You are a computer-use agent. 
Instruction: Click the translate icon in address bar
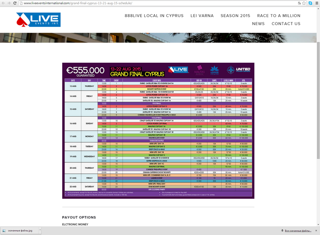click(x=299, y=3)
